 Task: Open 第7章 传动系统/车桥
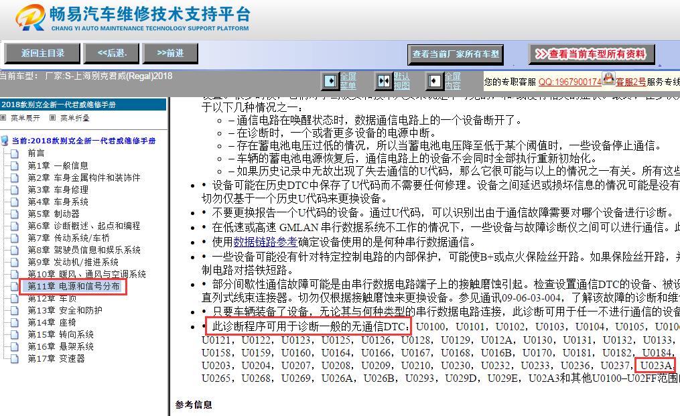68,238
